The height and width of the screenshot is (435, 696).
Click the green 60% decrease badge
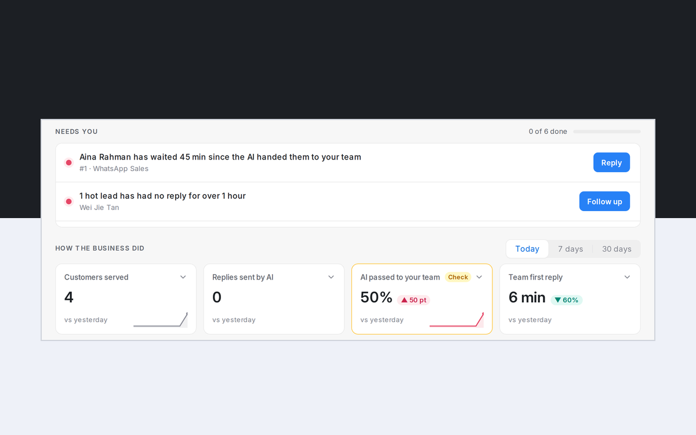567,300
